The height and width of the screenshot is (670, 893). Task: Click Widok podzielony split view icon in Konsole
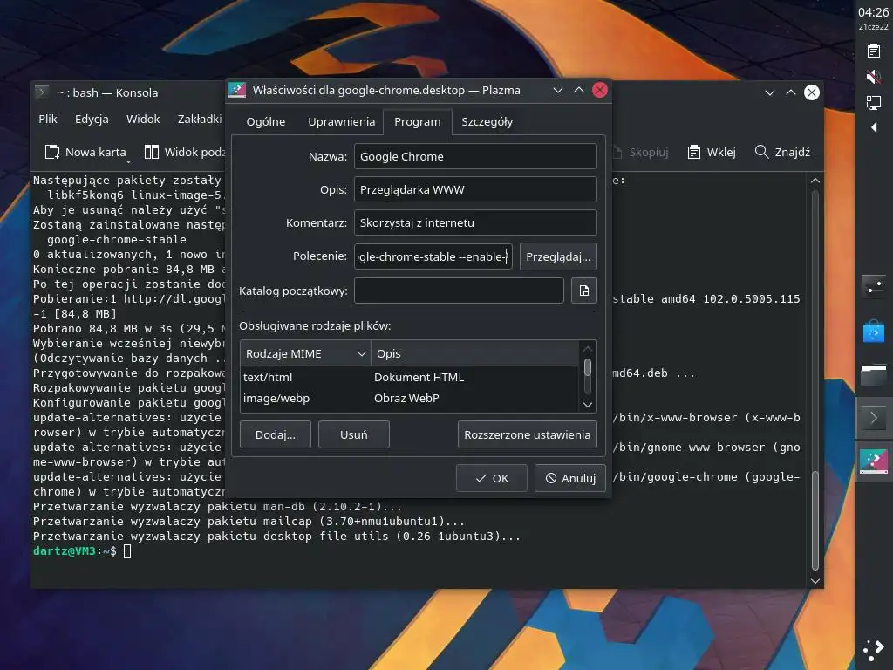click(152, 152)
